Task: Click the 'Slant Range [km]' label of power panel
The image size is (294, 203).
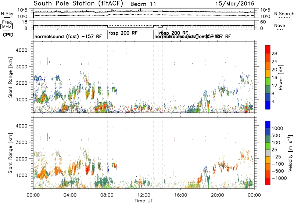Action: (x=10, y=77)
